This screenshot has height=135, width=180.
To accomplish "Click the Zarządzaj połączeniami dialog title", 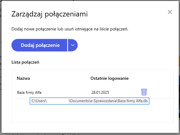I will 50,14.
